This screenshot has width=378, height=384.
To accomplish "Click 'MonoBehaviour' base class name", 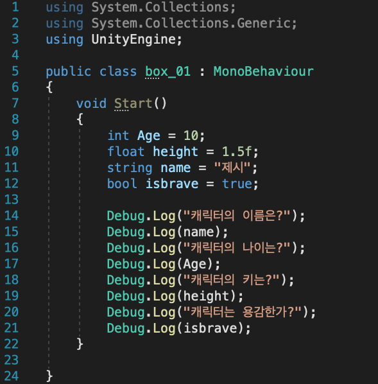I will 263,71.
